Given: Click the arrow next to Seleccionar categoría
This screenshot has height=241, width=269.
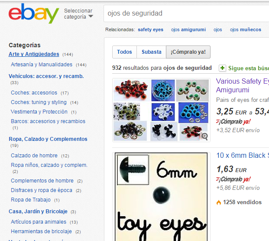Looking at the screenshot, I should 91,16.
